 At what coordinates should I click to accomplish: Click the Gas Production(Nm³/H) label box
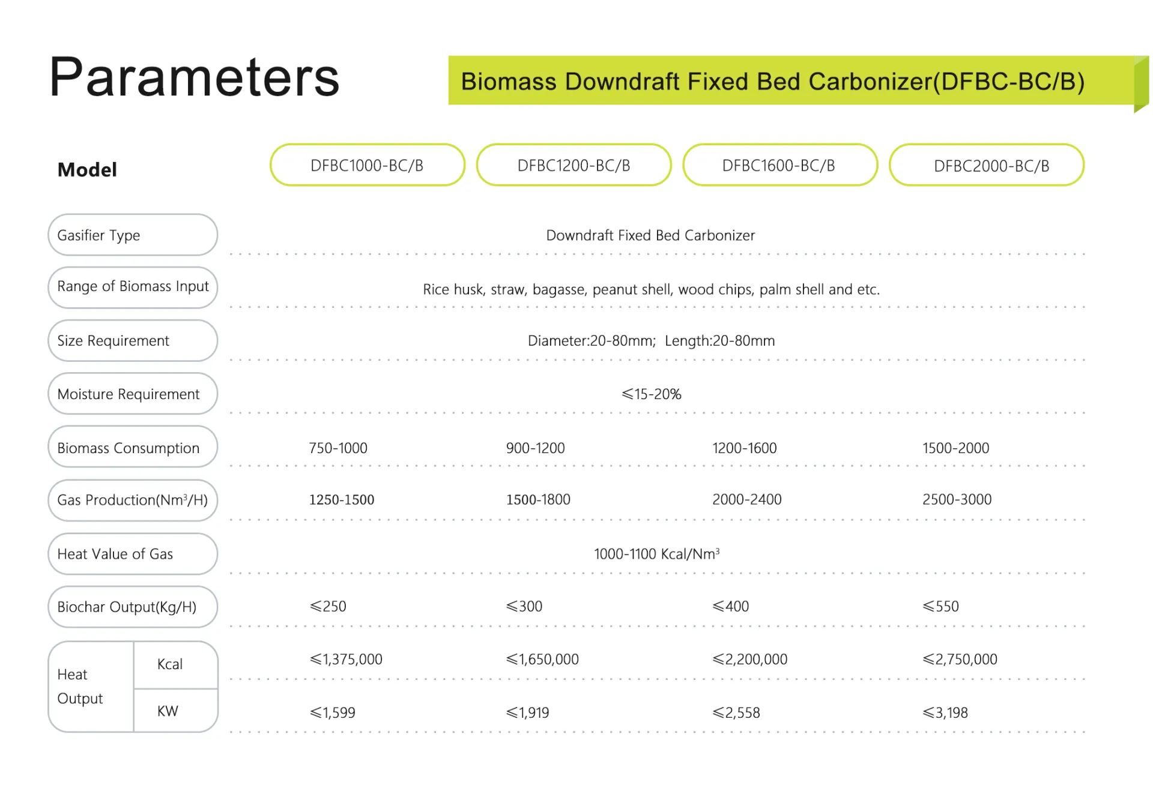coord(132,500)
